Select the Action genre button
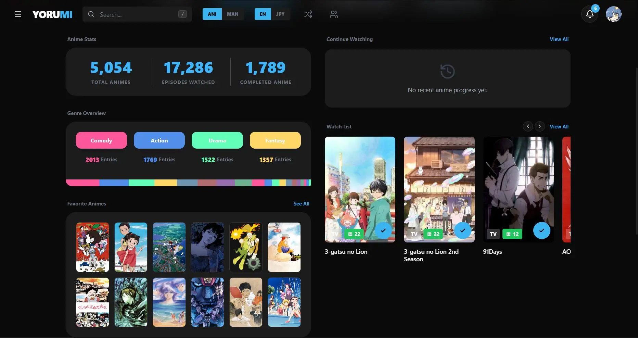 point(159,140)
